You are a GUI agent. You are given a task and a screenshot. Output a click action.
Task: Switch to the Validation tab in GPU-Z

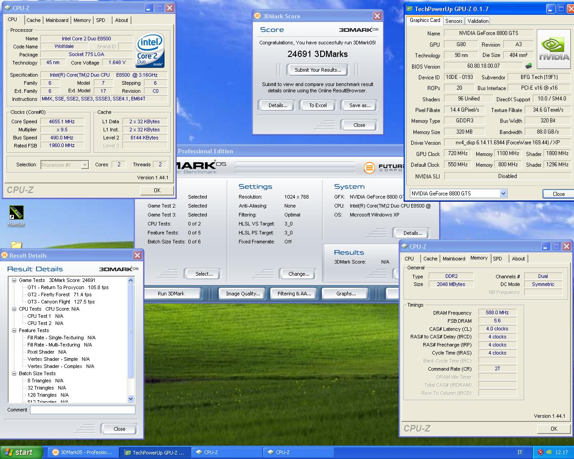478,21
